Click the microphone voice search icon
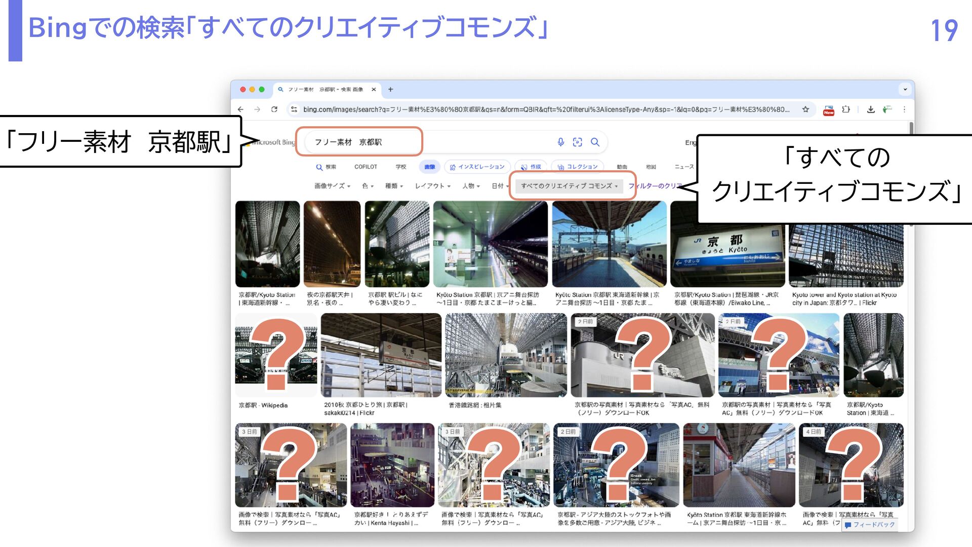The height and width of the screenshot is (547, 972). (560, 142)
